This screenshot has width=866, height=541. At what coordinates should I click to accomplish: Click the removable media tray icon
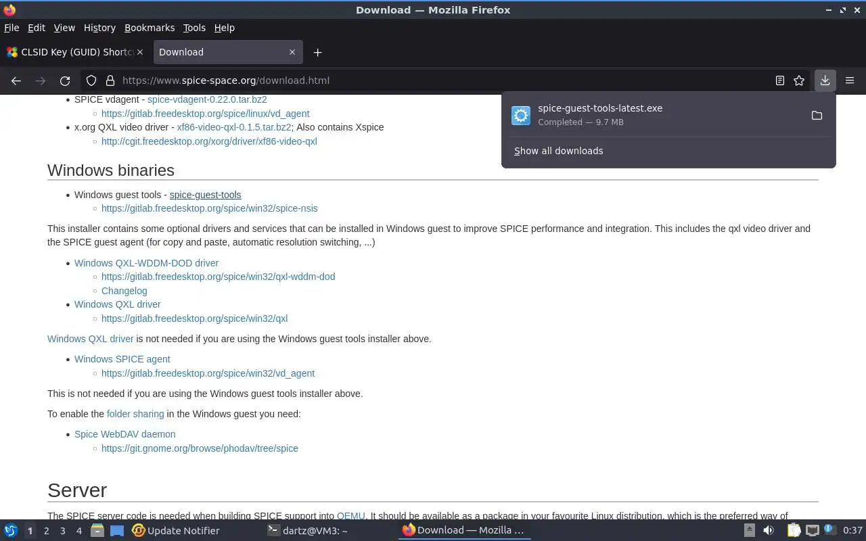pyautogui.click(x=749, y=531)
